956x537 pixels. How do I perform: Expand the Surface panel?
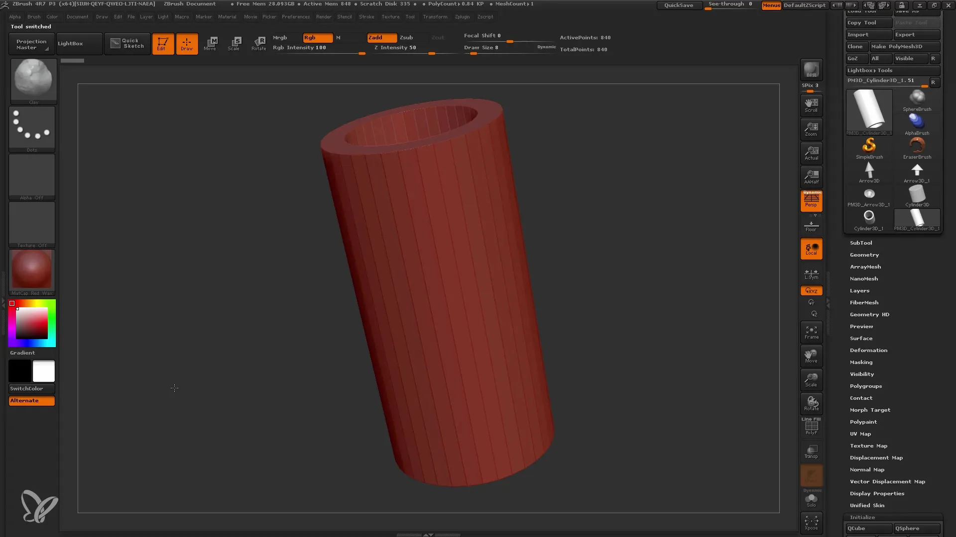(861, 338)
